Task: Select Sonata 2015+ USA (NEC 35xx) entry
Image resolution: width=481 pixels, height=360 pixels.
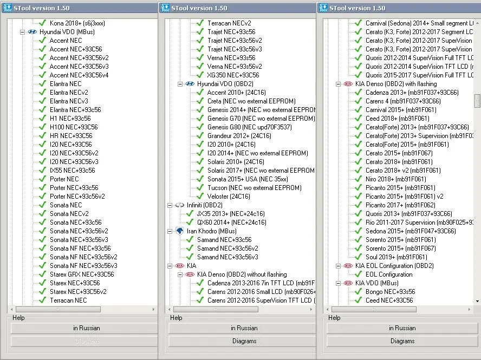Action: tap(248, 179)
